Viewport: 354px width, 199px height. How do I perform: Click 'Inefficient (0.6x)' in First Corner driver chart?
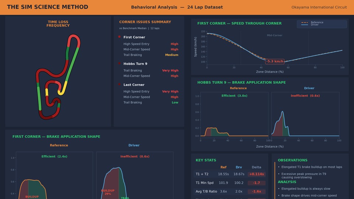click(x=135, y=156)
